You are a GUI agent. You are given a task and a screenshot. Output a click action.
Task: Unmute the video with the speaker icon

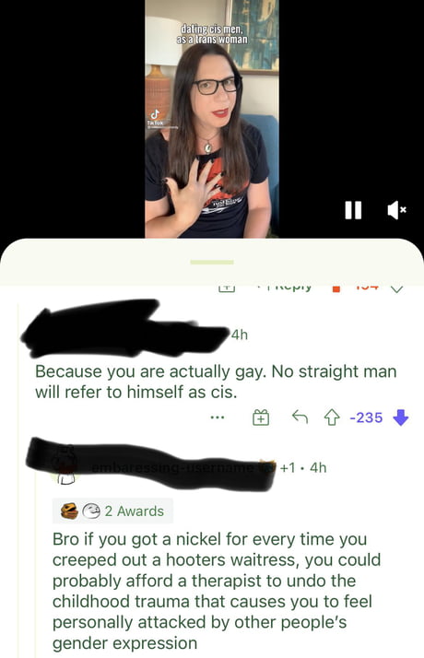[x=396, y=210]
